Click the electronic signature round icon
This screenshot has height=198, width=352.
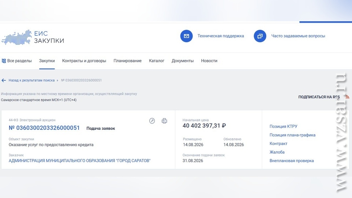(x=152, y=121)
